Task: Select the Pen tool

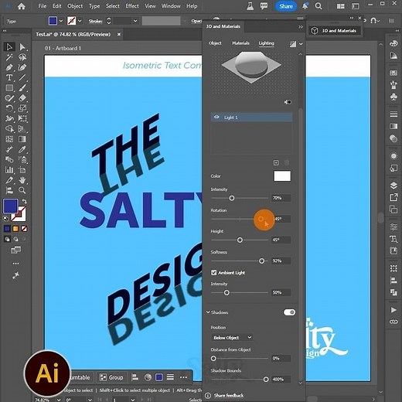Action: 9,67
